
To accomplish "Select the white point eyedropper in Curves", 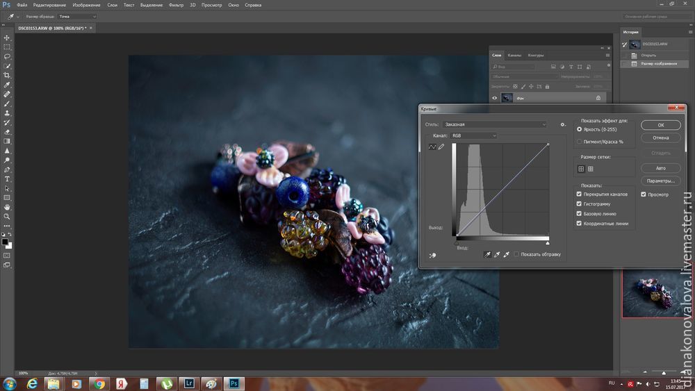I will 507,255.
